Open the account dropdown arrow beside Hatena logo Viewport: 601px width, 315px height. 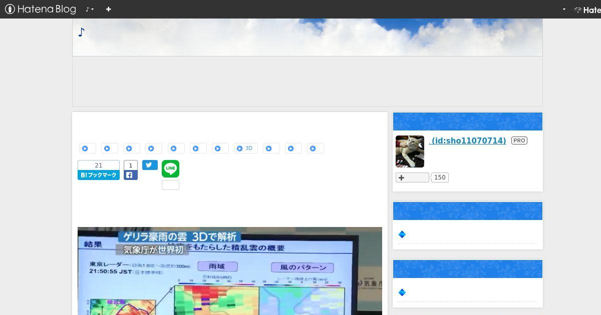564,9
